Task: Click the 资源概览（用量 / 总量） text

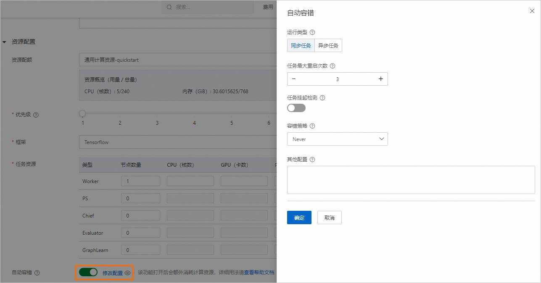Action: click(x=111, y=79)
